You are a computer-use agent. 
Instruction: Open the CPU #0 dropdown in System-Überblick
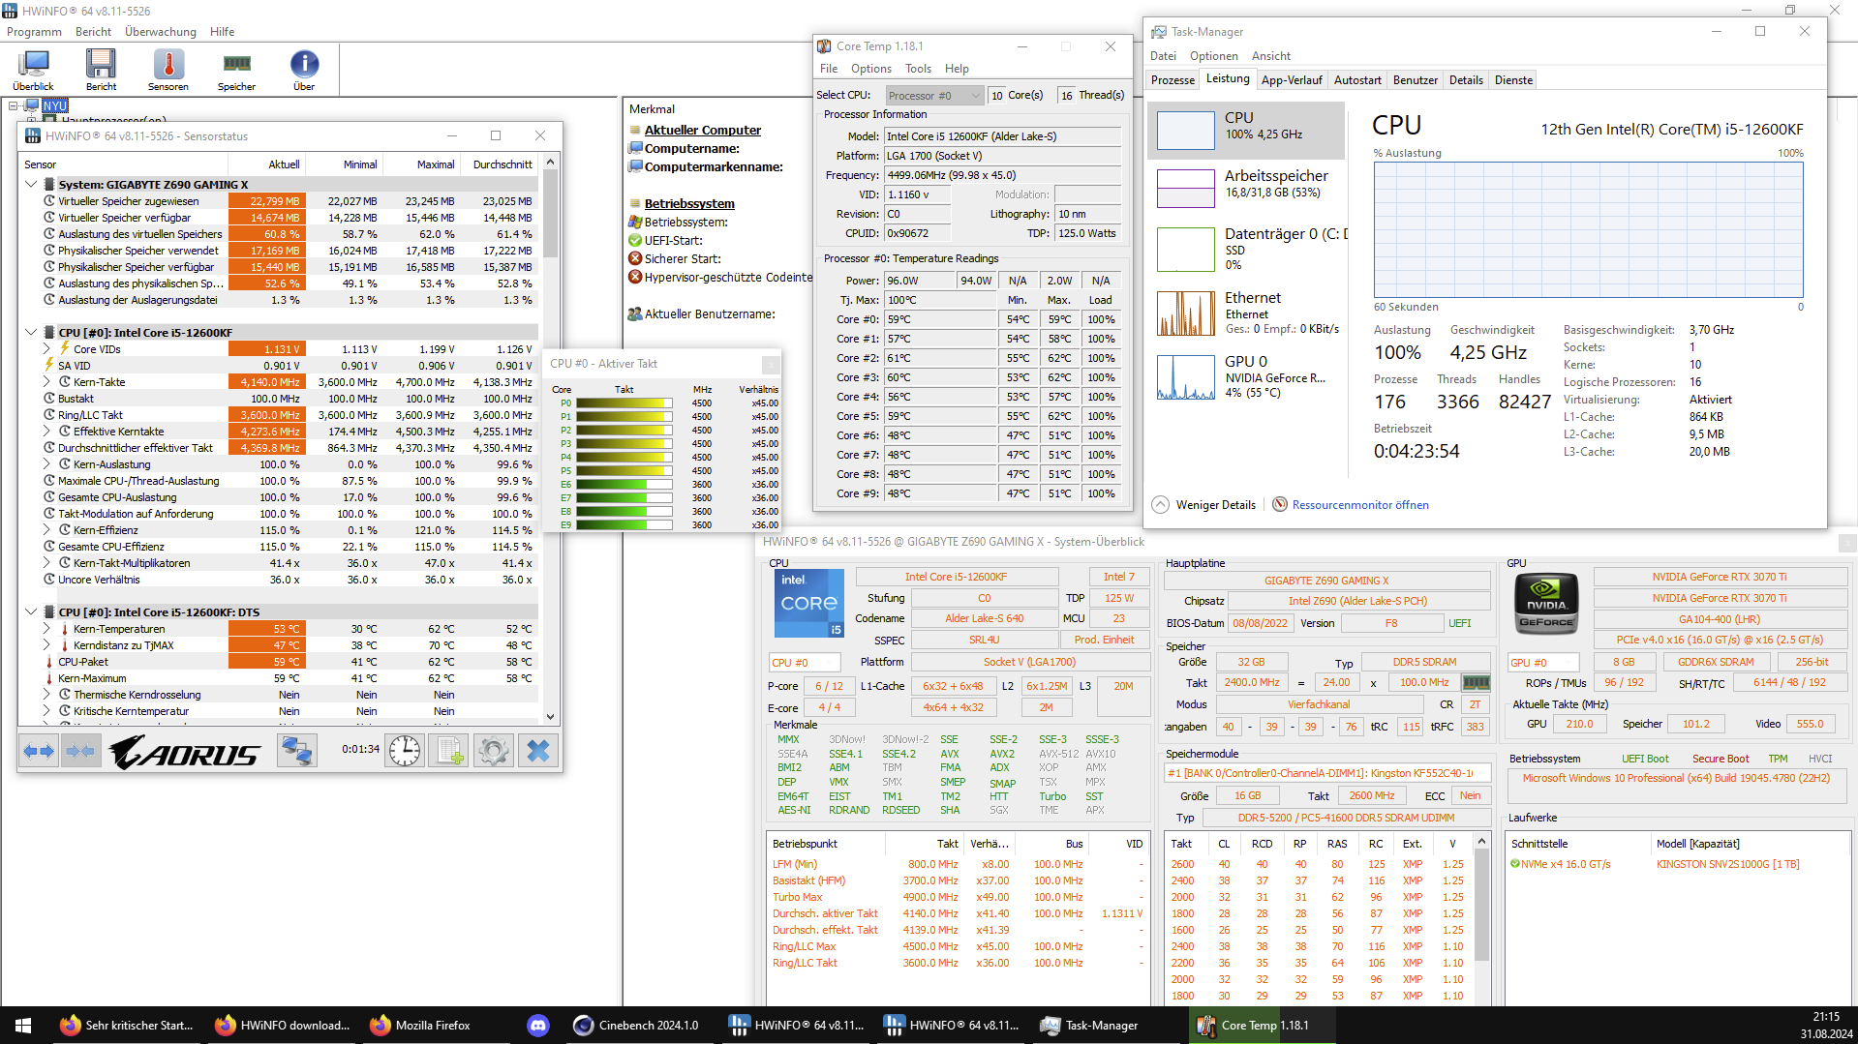[804, 663]
